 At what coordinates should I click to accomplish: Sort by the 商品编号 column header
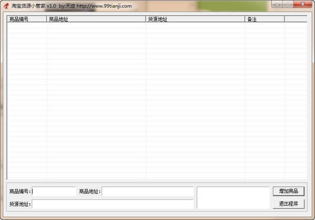[27, 19]
